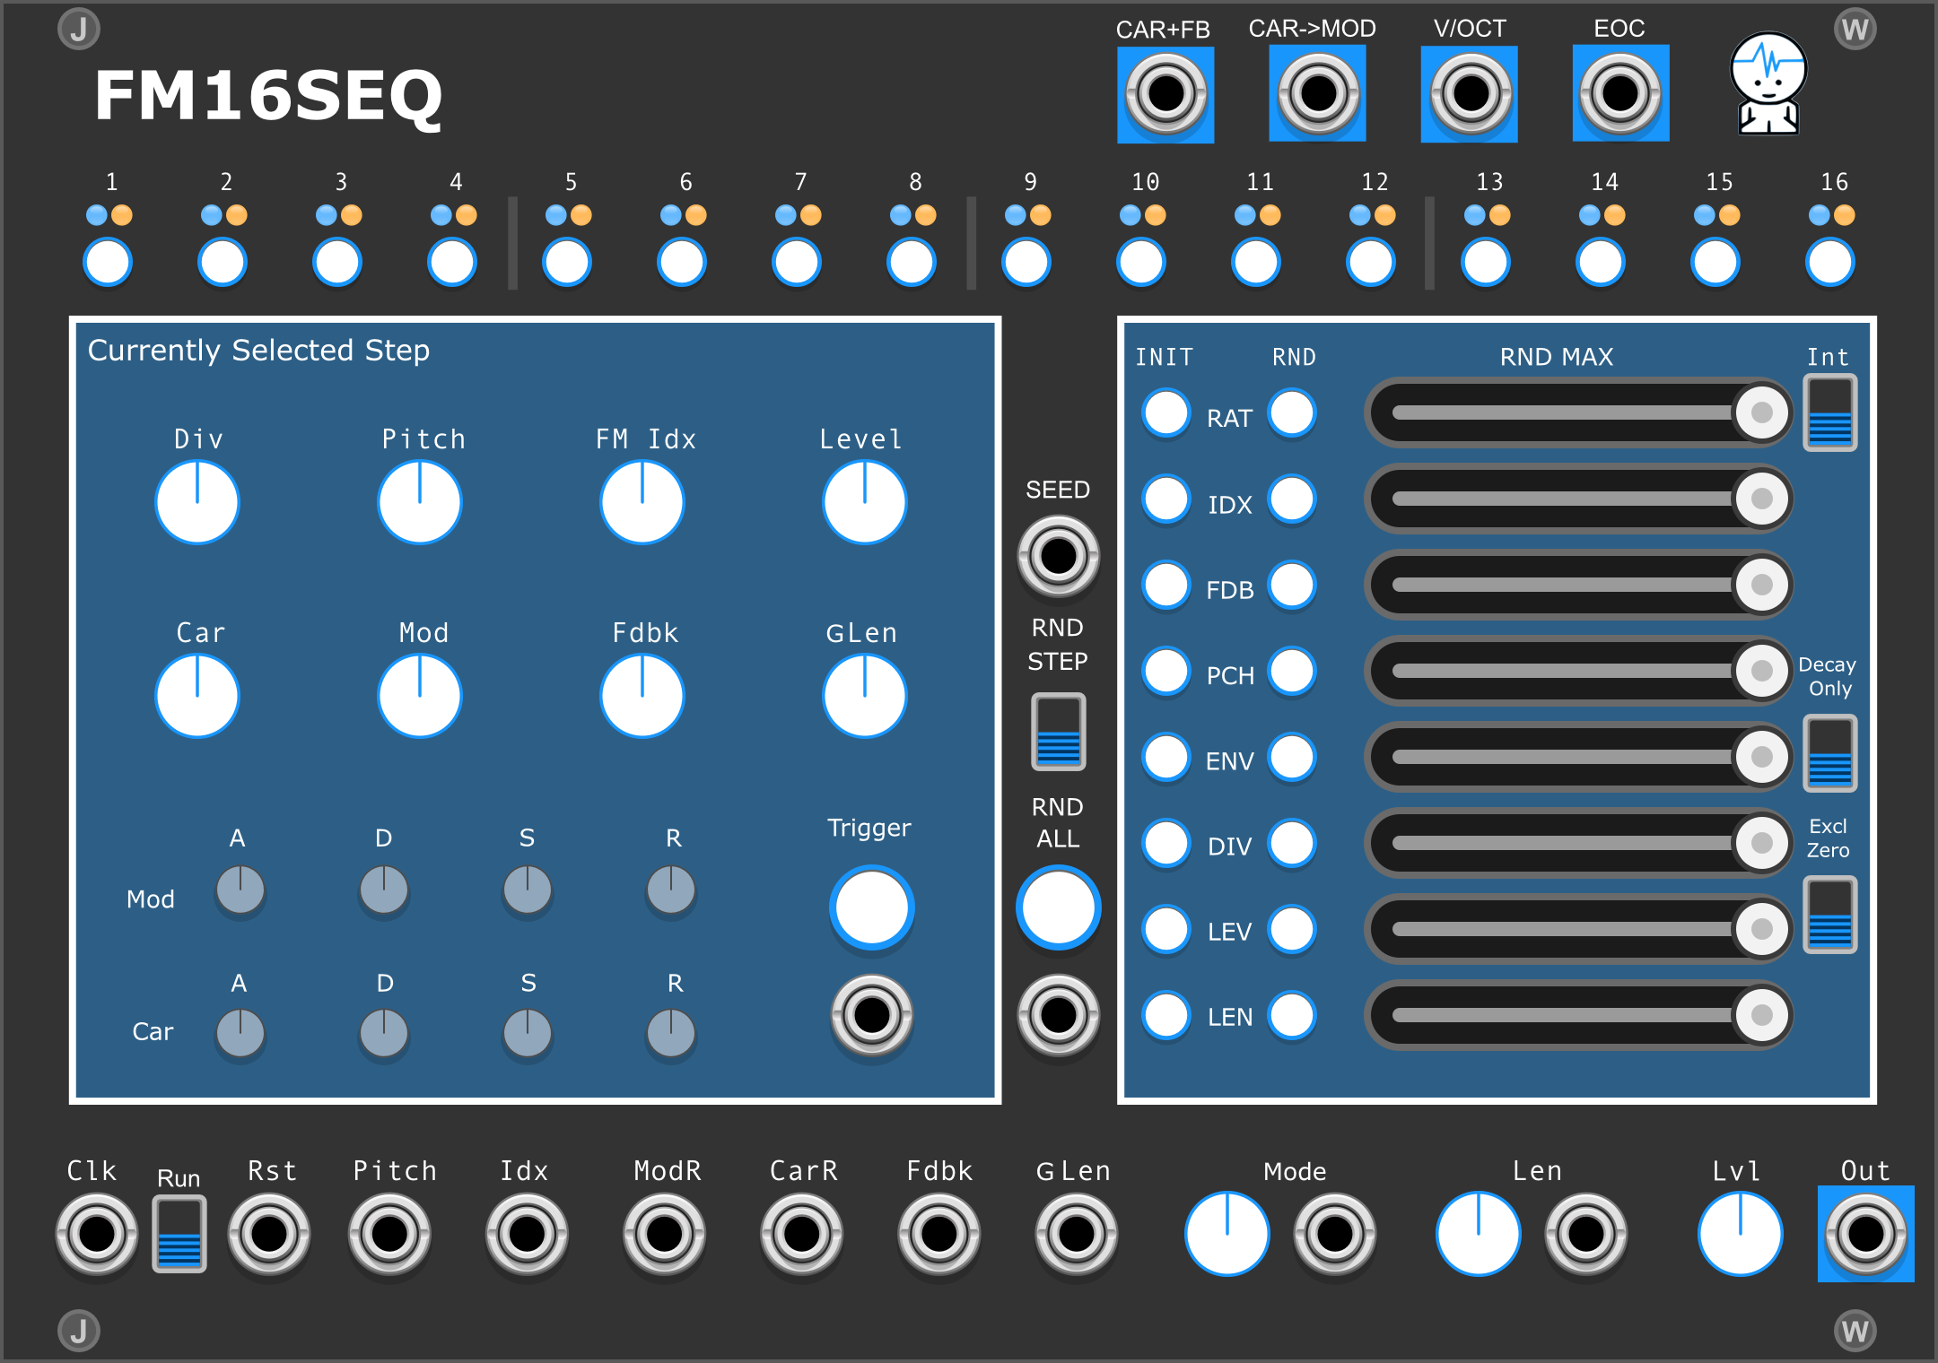Toggle the Decay Only switch
The height and width of the screenshot is (1363, 1938).
point(1830,753)
